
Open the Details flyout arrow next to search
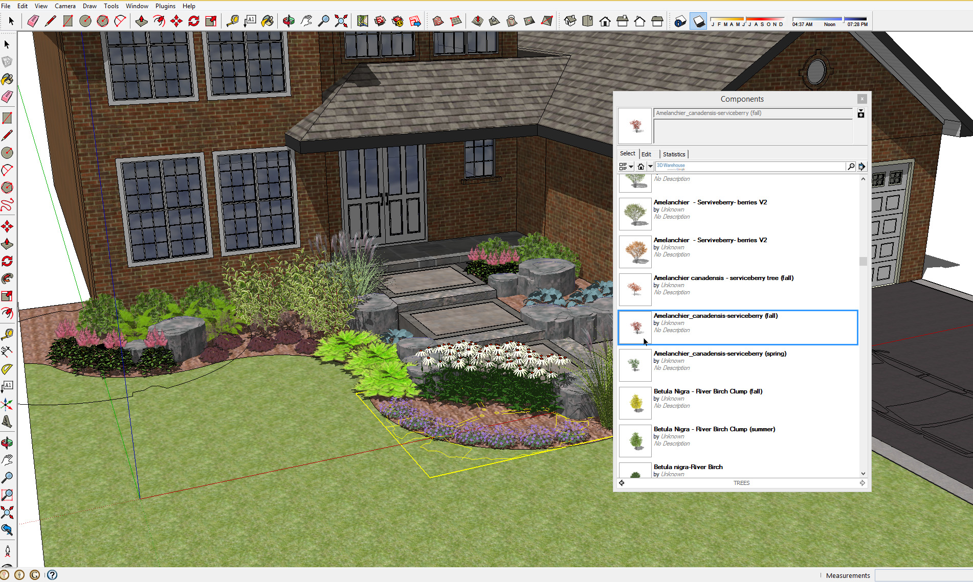[862, 167]
